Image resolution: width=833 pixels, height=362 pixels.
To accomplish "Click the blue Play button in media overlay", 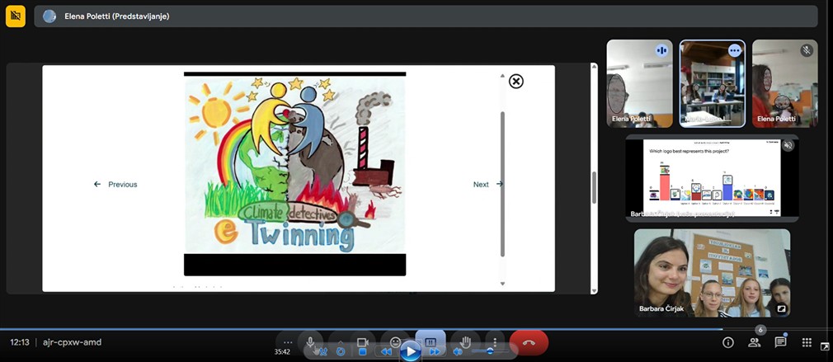I will point(410,351).
